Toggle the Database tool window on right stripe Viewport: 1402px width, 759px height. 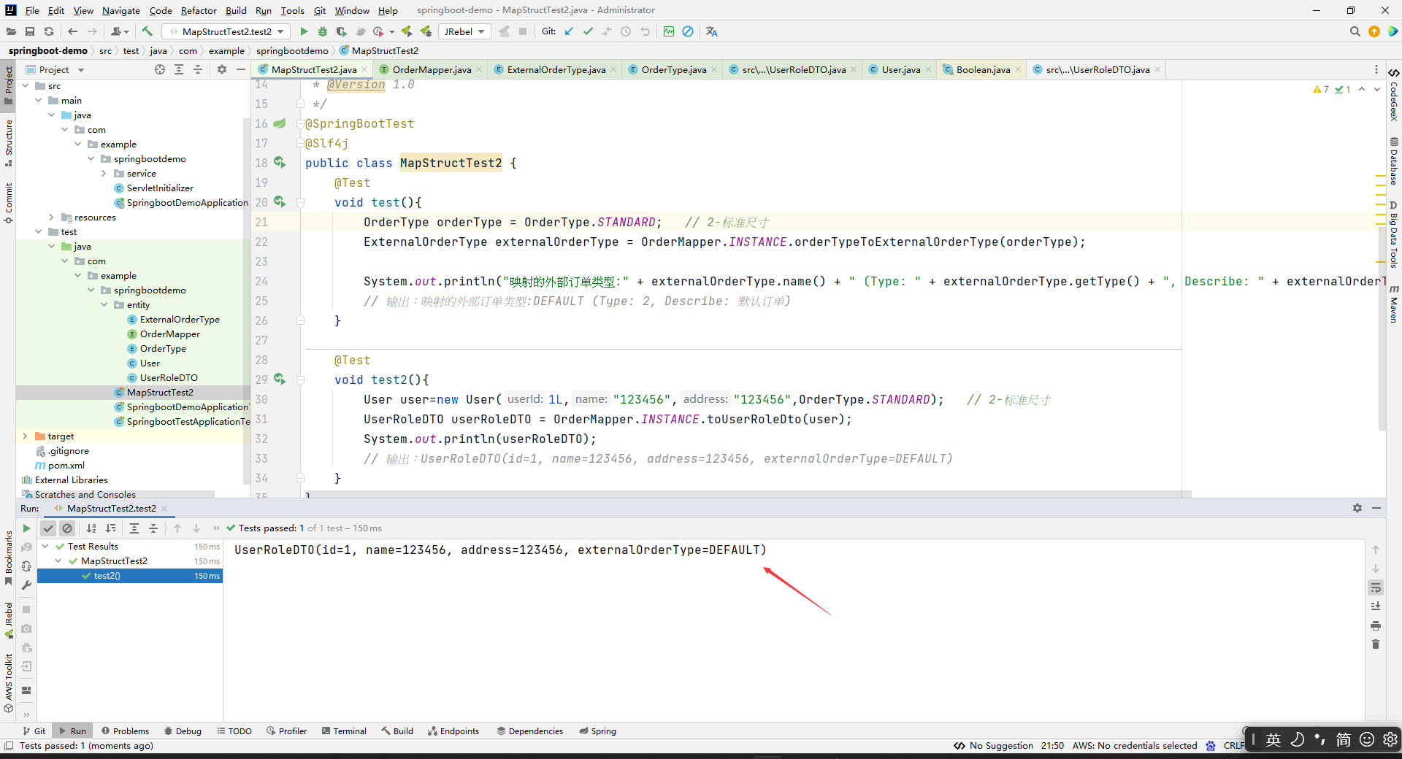1394,162
